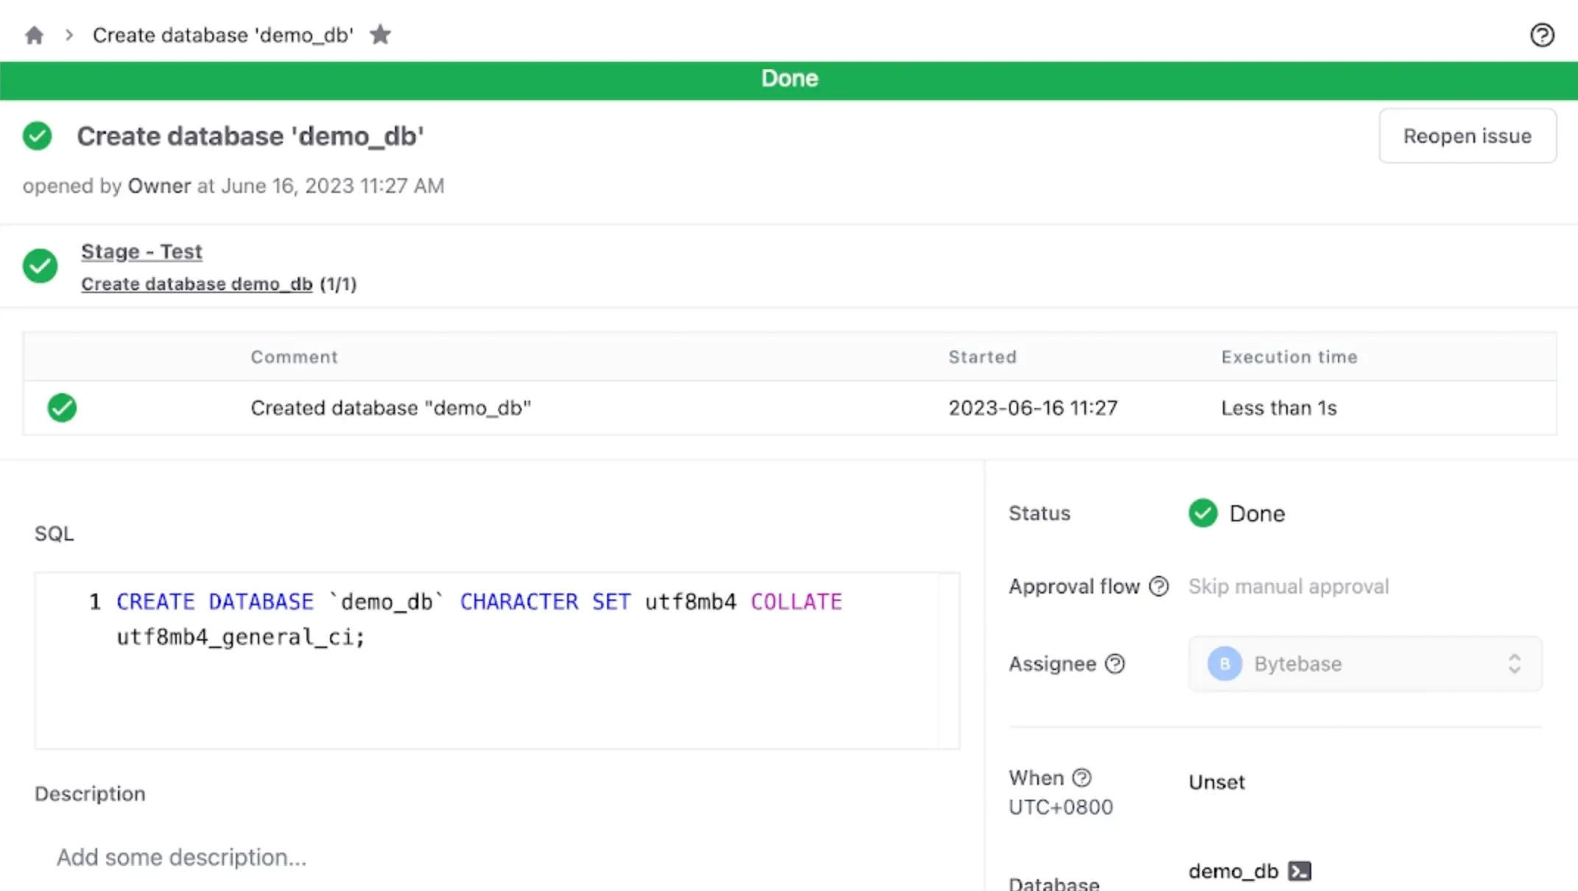The image size is (1578, 891).
Task: Open the Create database demo_db task link
Action: click(197, 284)
